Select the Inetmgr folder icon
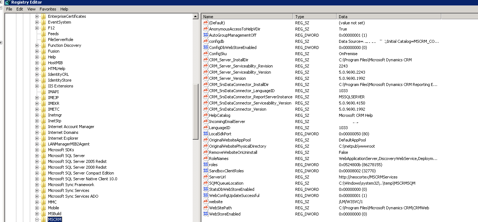This screenshot has width=478, height=222. pos(44,115)
